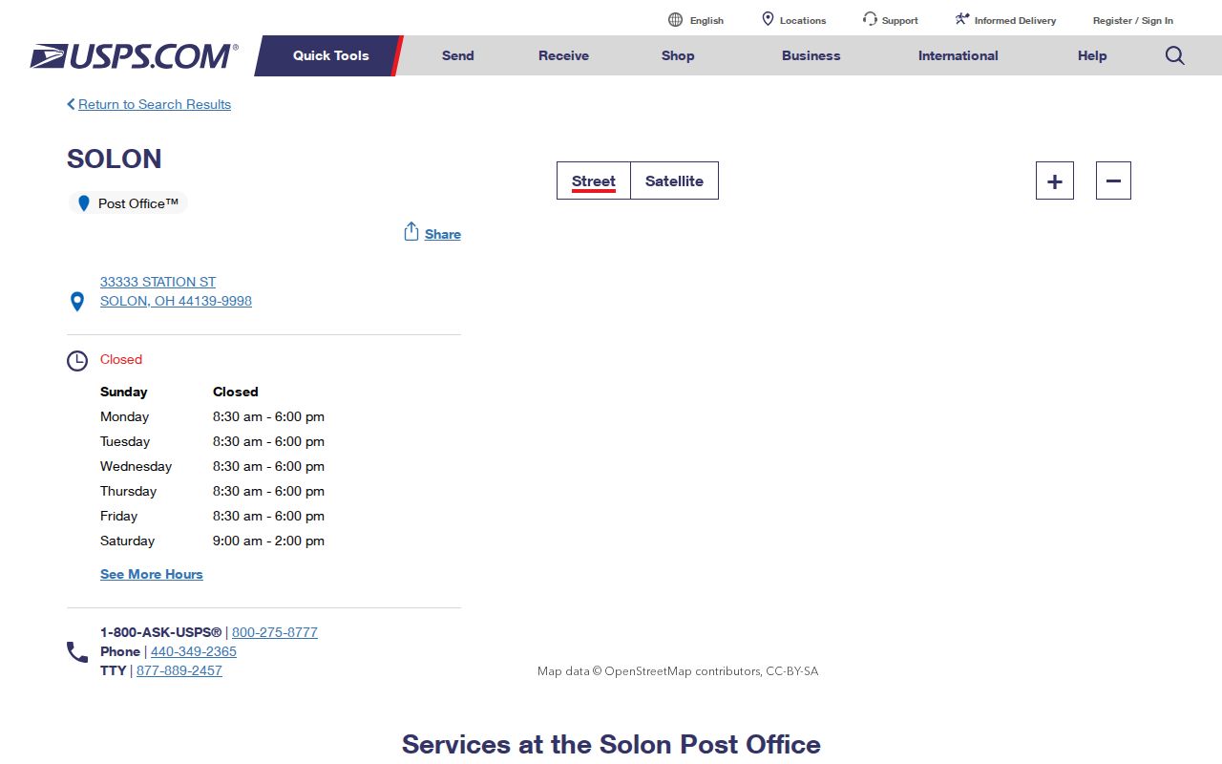This screenshot has height=764, width=1222.
Task: Click the globe language icon
Action: 675,19
